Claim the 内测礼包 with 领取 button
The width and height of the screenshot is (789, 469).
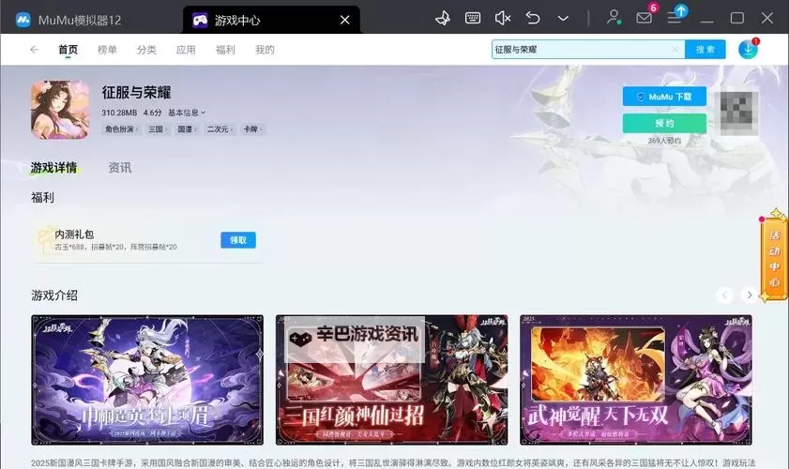(238, 240)
